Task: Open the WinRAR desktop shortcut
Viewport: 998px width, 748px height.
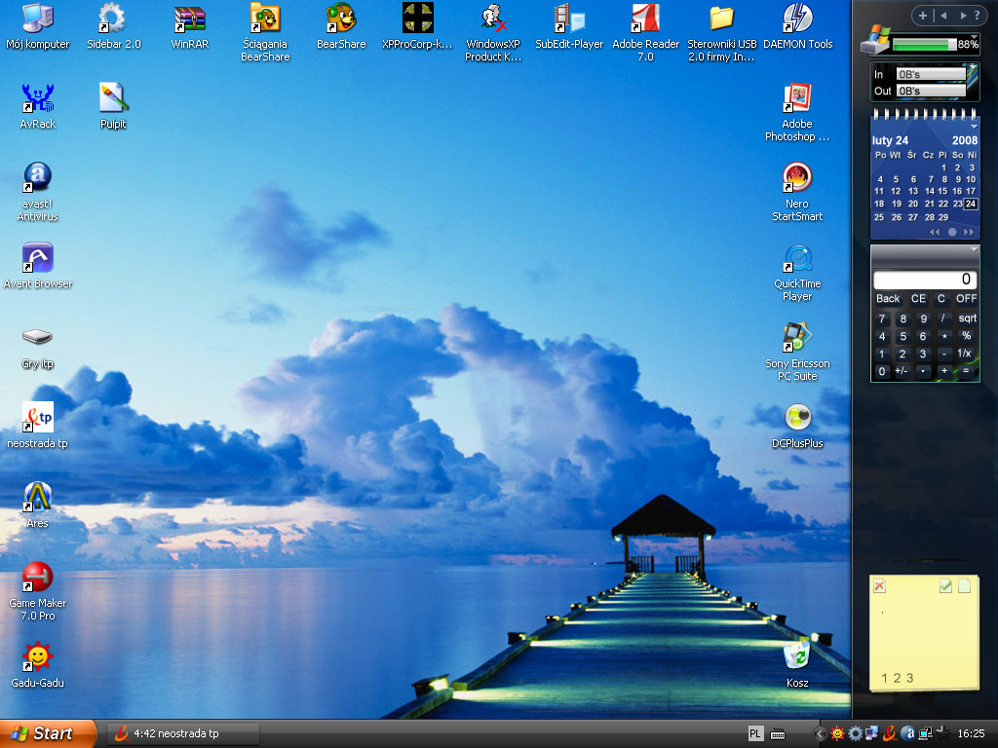Action: click(189, 19)
